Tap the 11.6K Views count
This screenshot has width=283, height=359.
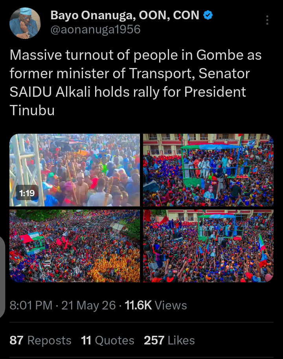pos(156,305)
